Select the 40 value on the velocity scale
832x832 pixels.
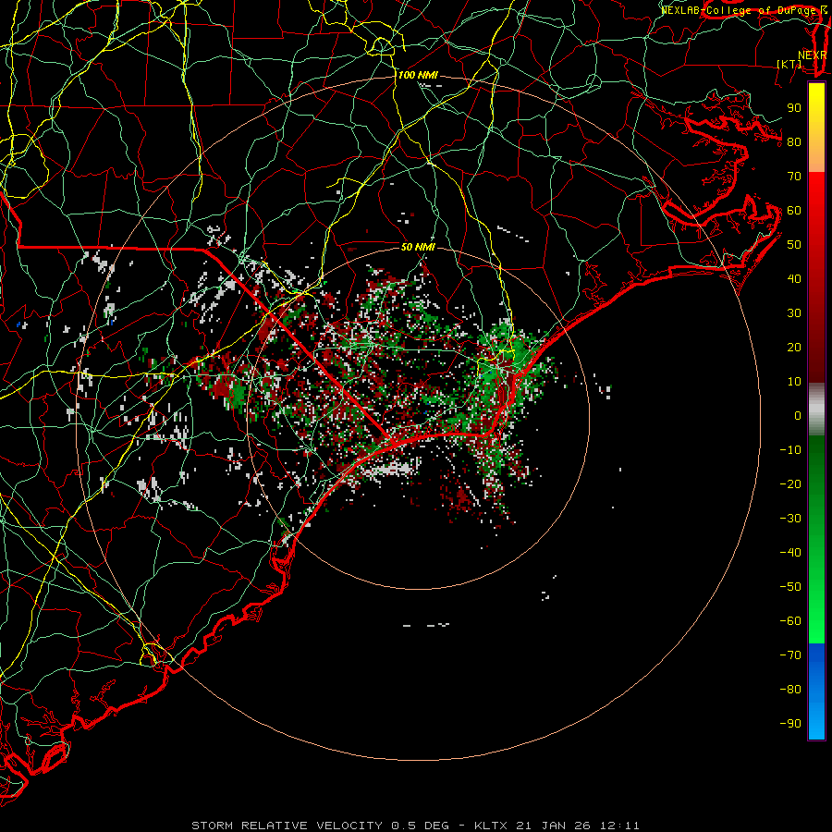pos(794,278)
